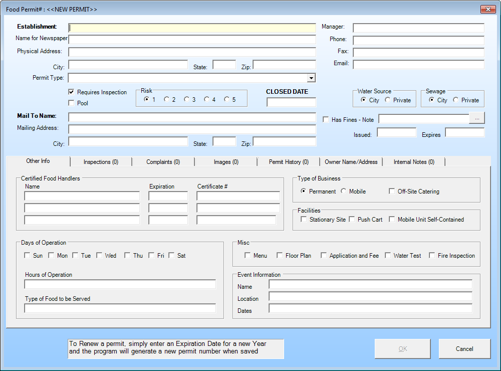
Task: Check Mobile Unit Self-Contained box
Action: pyautogui.click(x=392, y=219)
